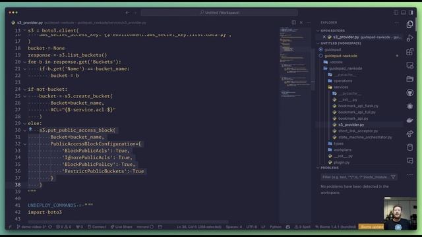The image size is (422, 237).
Task: Open the chat comments activity bar icon
Action: tap(409, 161)
